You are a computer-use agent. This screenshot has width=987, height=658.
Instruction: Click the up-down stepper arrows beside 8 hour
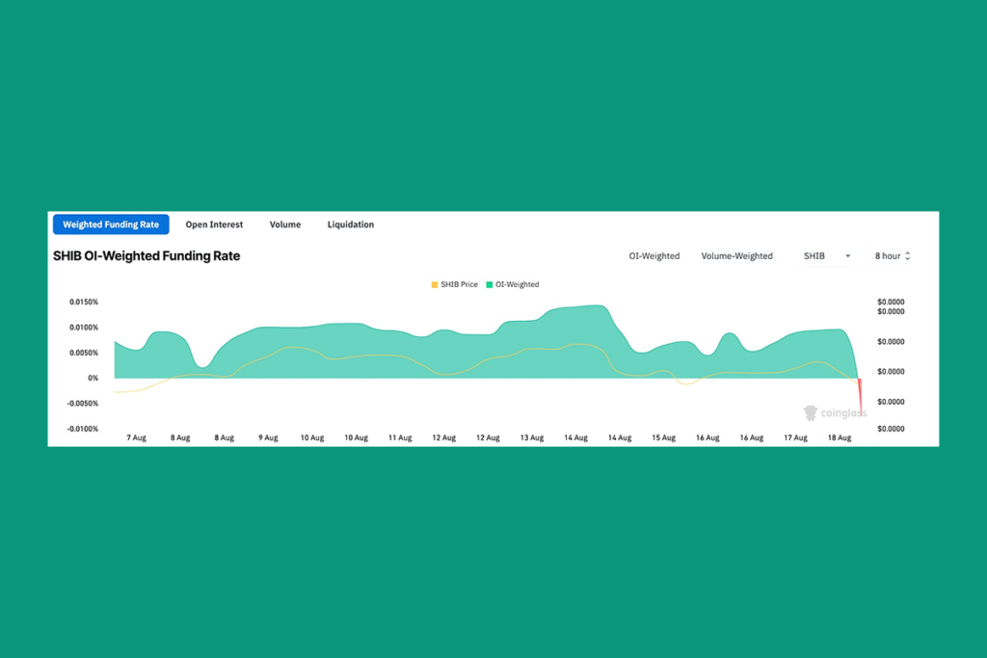pos(908,256)
